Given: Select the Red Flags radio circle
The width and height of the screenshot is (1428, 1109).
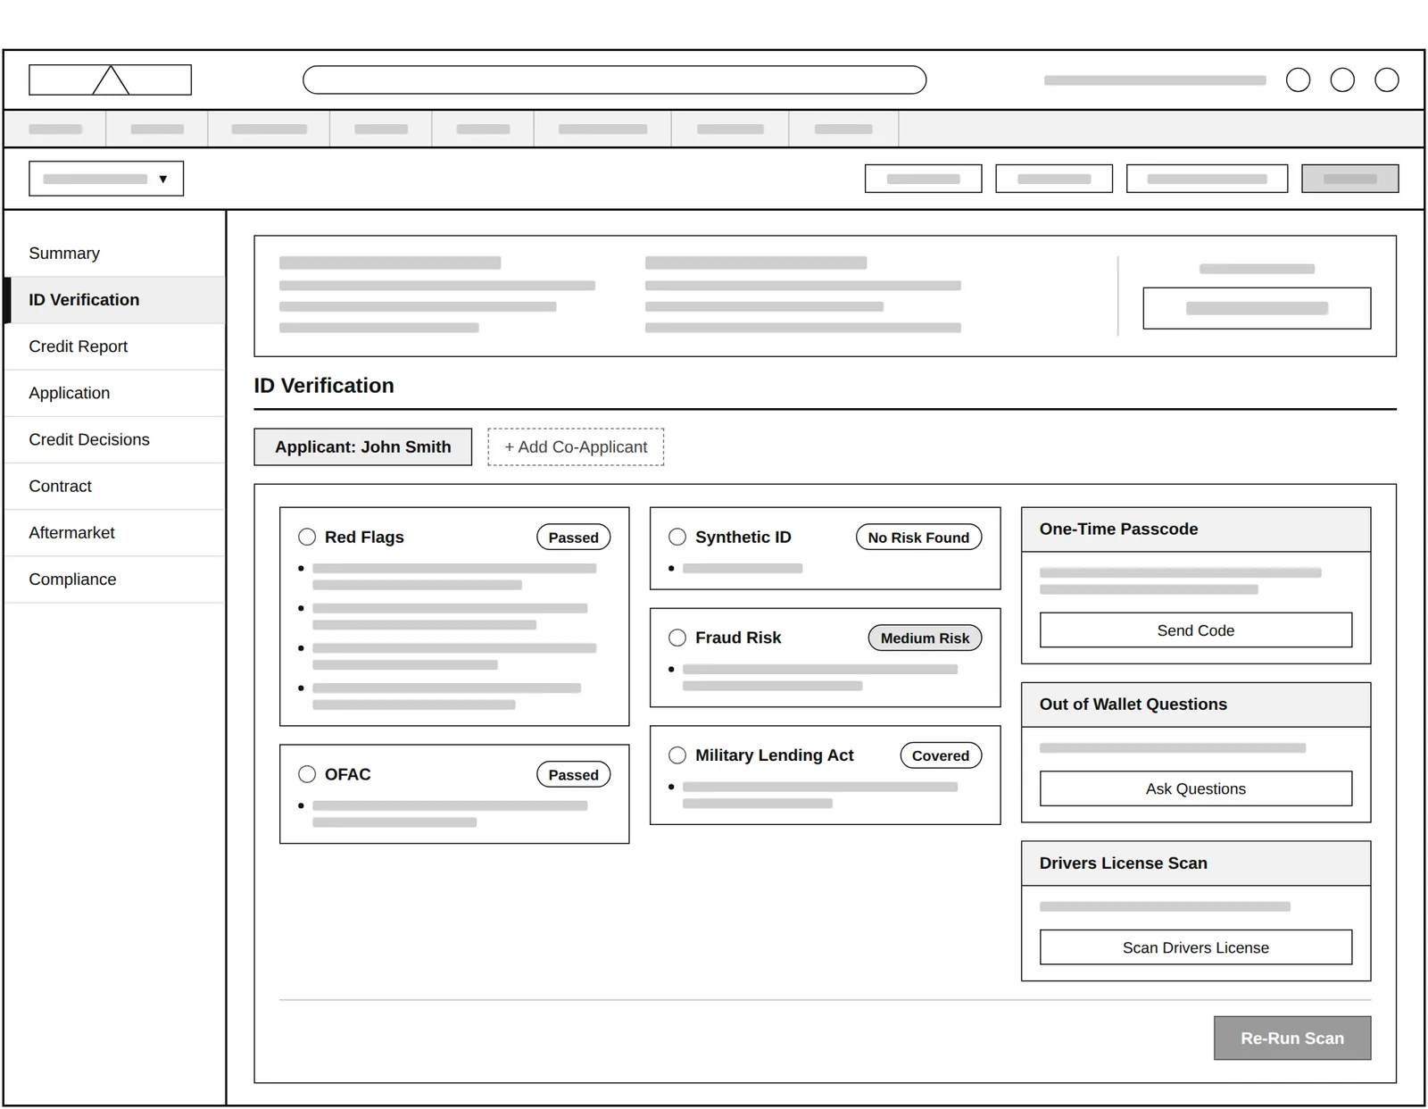Looking at the screenshot, I should tap(307, 537).
